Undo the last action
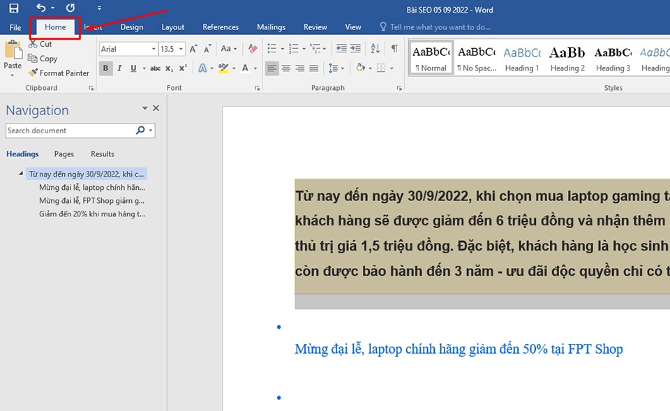Image resolution: width=670 pixels, height=411 pixels. point(41,8)
